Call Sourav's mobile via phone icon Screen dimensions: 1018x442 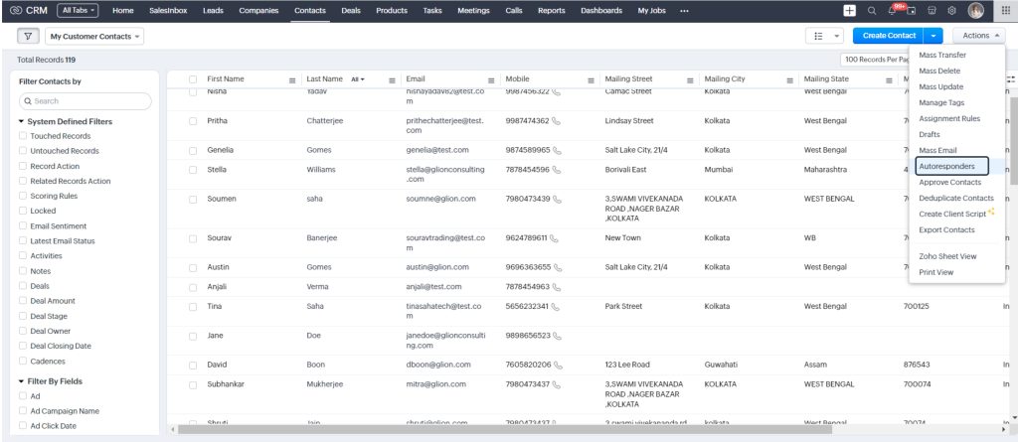tap(554, 238)
